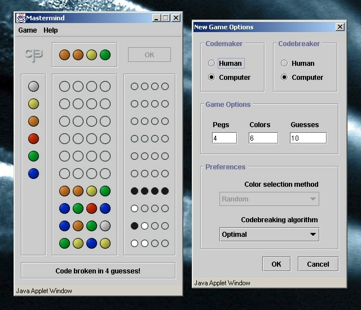The width and height of the screenshot is (361, 310).
Task: Maximize the Mastermind window
Action: coord(166,18)
